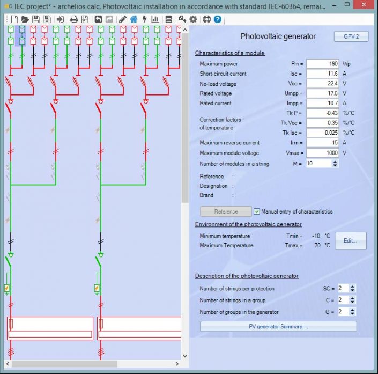This screenshot has height=374, width=378.
Task: Click the Short-circuit current Isc field
Action: pos(323,74)
